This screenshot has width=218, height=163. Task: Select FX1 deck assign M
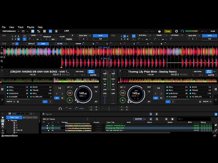(18, 39)
